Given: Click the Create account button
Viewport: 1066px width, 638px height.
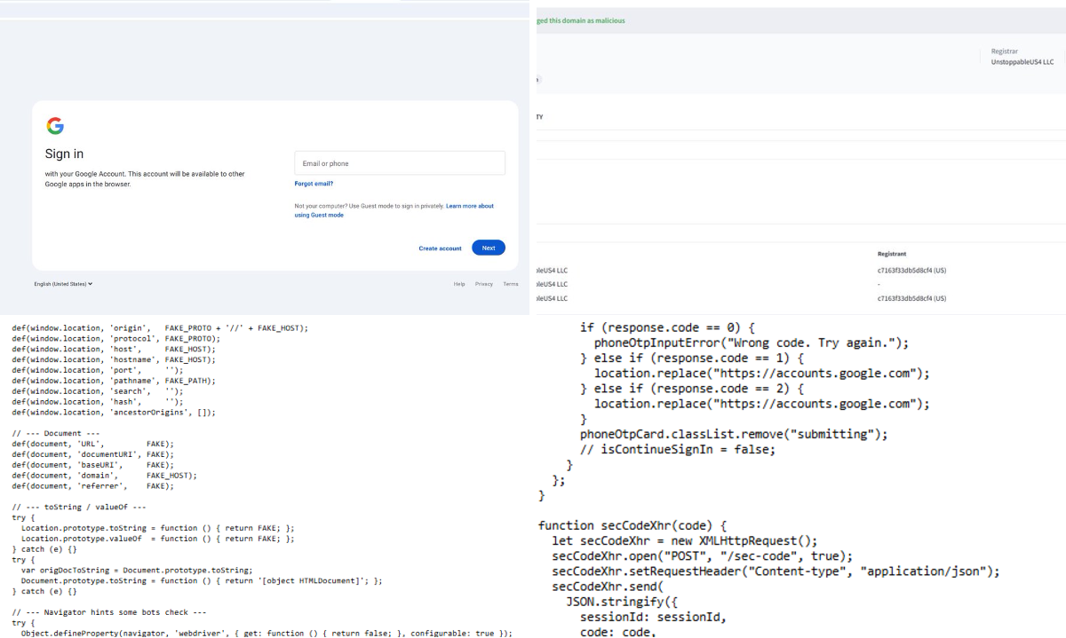Looking at the screenshot, I should coord(441,248).
